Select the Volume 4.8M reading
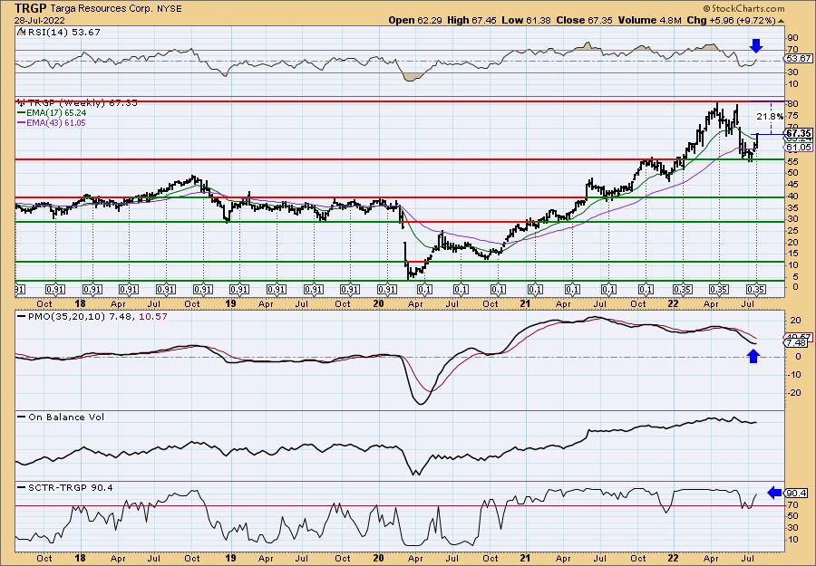 [649, 20]
